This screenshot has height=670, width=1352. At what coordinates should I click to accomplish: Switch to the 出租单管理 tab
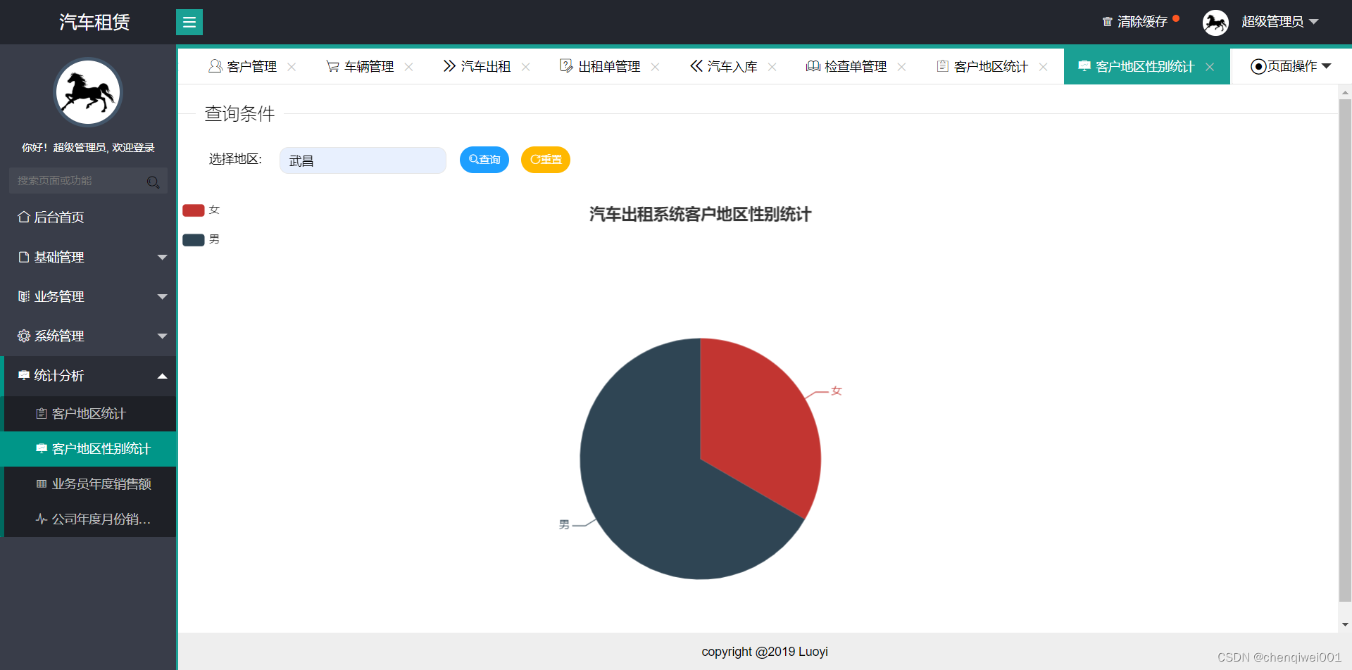point(608,65)
